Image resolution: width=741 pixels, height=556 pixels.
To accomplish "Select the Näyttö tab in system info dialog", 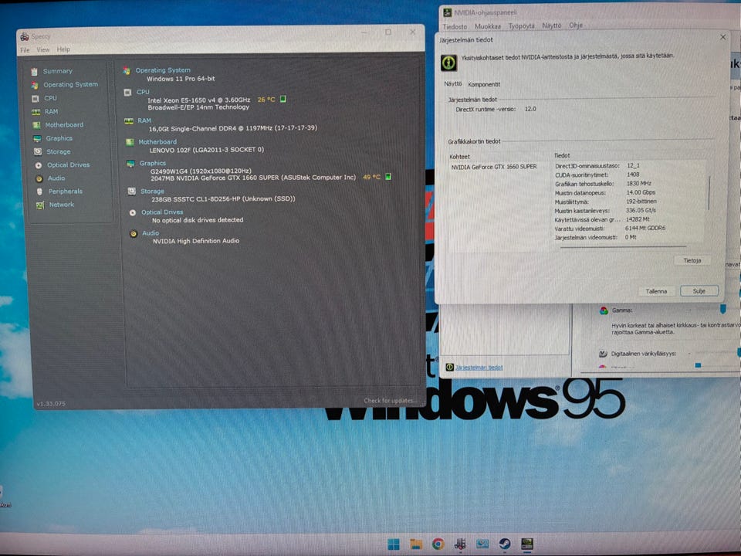I will (453, 83).
